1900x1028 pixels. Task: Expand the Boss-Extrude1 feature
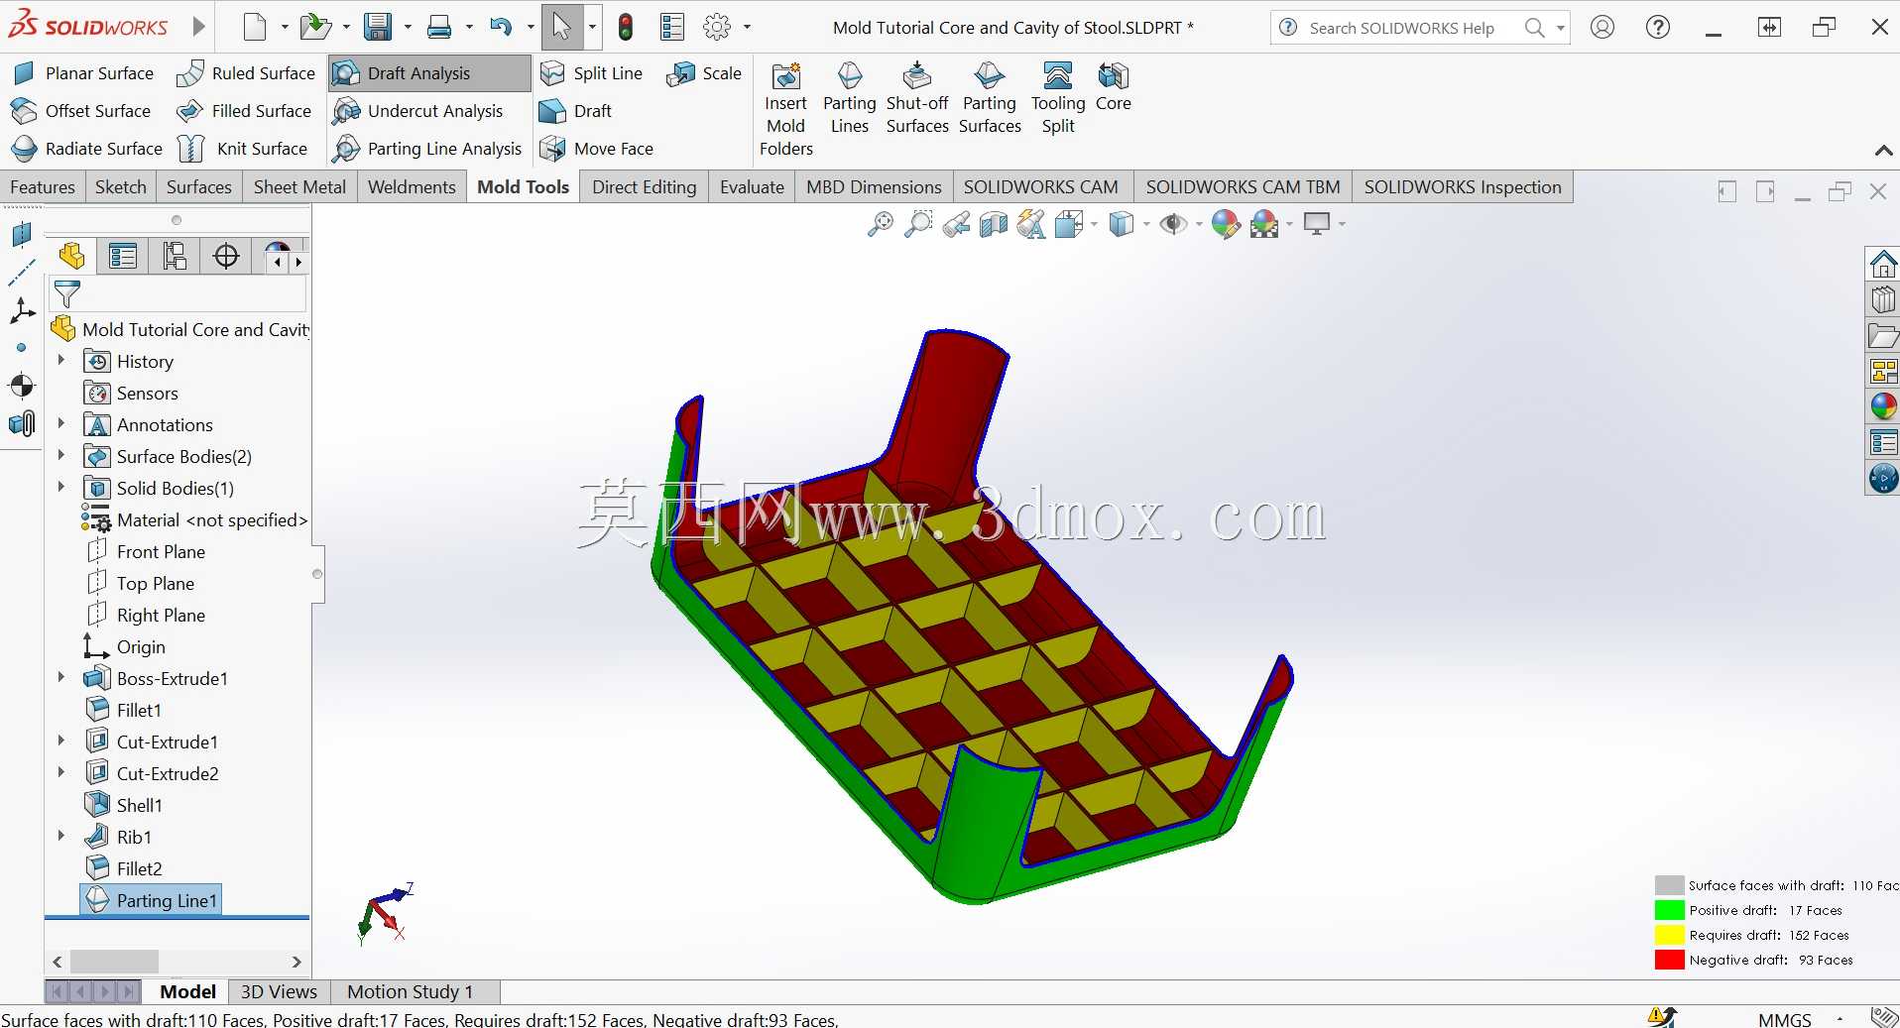(61, 678)
